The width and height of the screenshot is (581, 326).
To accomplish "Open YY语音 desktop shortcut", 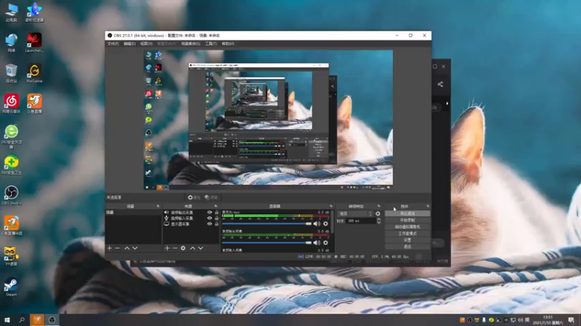I will (x=11, y=256).
